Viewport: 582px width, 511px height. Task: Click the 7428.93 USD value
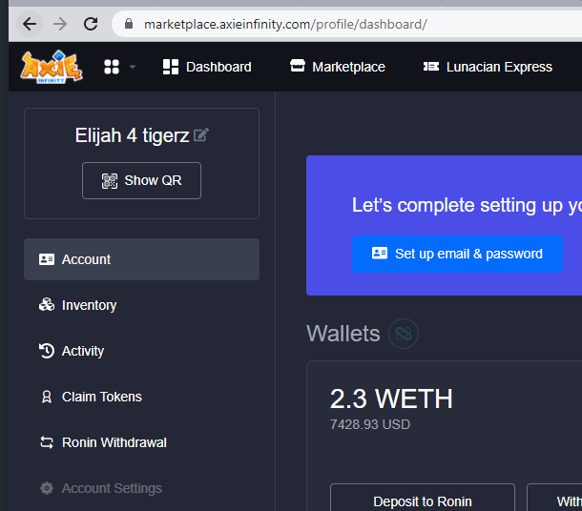[x=370, y=424]
